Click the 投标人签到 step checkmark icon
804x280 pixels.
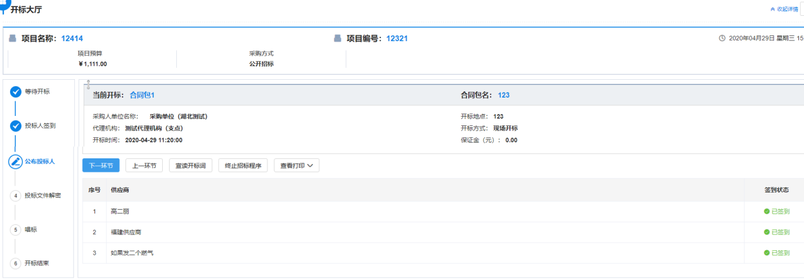pyautogui.click(x=16, y=126)
